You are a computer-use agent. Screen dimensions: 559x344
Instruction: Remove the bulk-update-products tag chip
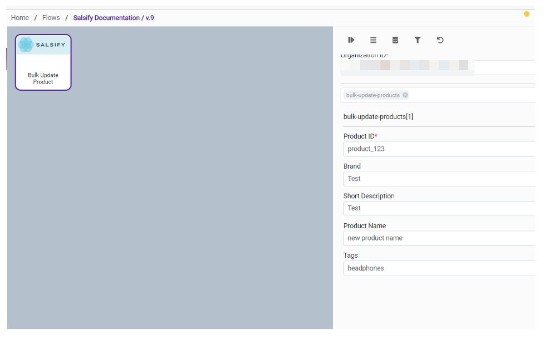[405, 95]
